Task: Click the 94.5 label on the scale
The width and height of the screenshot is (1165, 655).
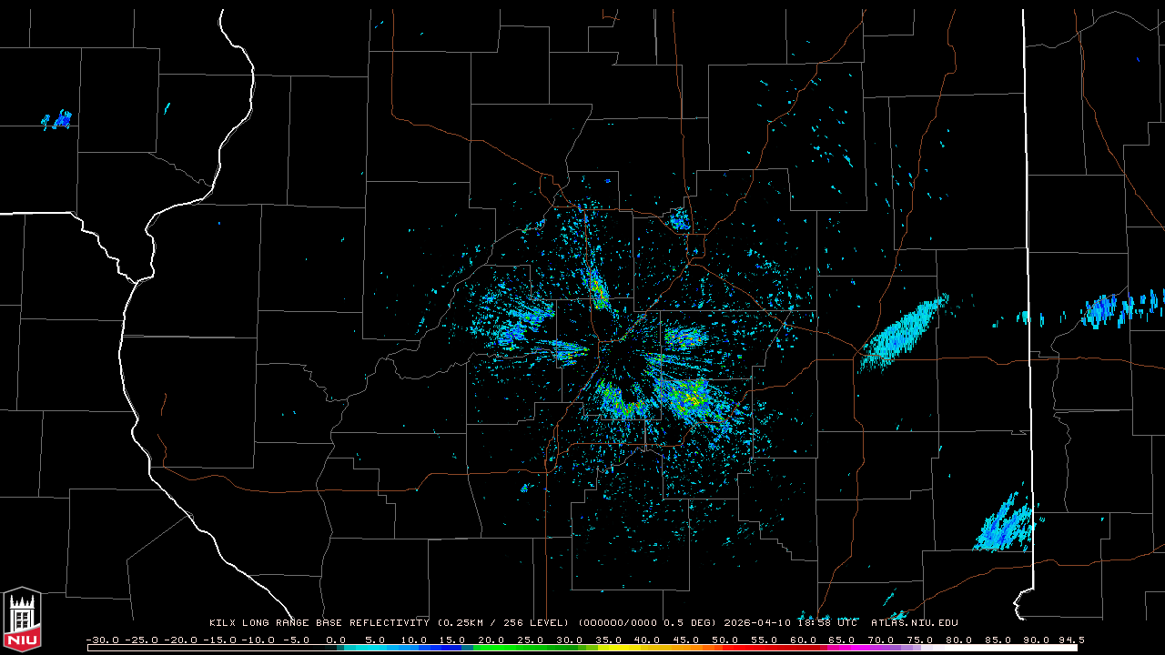Action: [1070, 640]
